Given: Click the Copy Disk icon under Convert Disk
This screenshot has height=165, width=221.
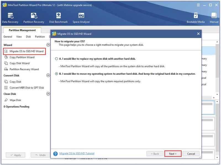Looking at the screenshot, I should [x=6, y=82].
